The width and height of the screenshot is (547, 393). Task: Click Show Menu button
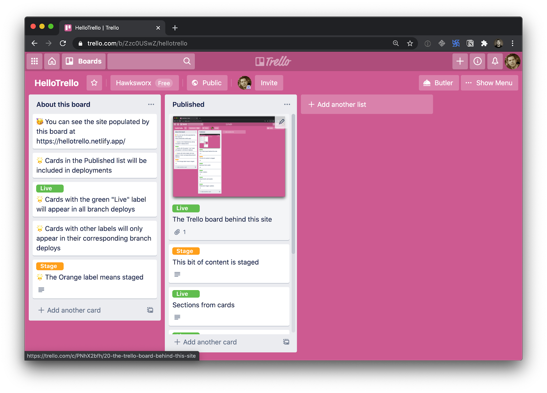pyautogui.click(x=489, y=83)
